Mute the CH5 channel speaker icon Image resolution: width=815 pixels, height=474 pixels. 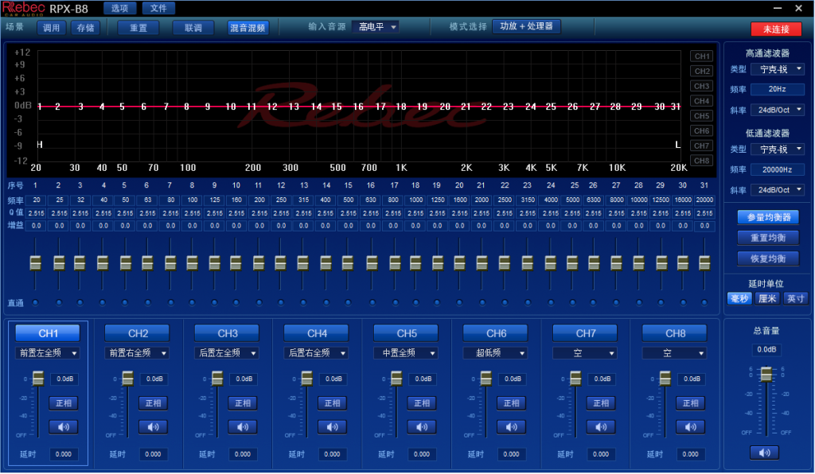pyautogui.click(x=422, y=427)
